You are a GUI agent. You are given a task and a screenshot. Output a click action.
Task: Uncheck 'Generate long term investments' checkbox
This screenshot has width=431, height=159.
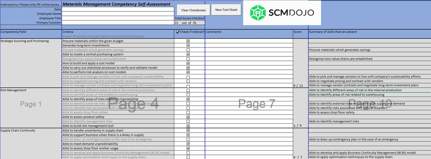[x=188, y=45]
